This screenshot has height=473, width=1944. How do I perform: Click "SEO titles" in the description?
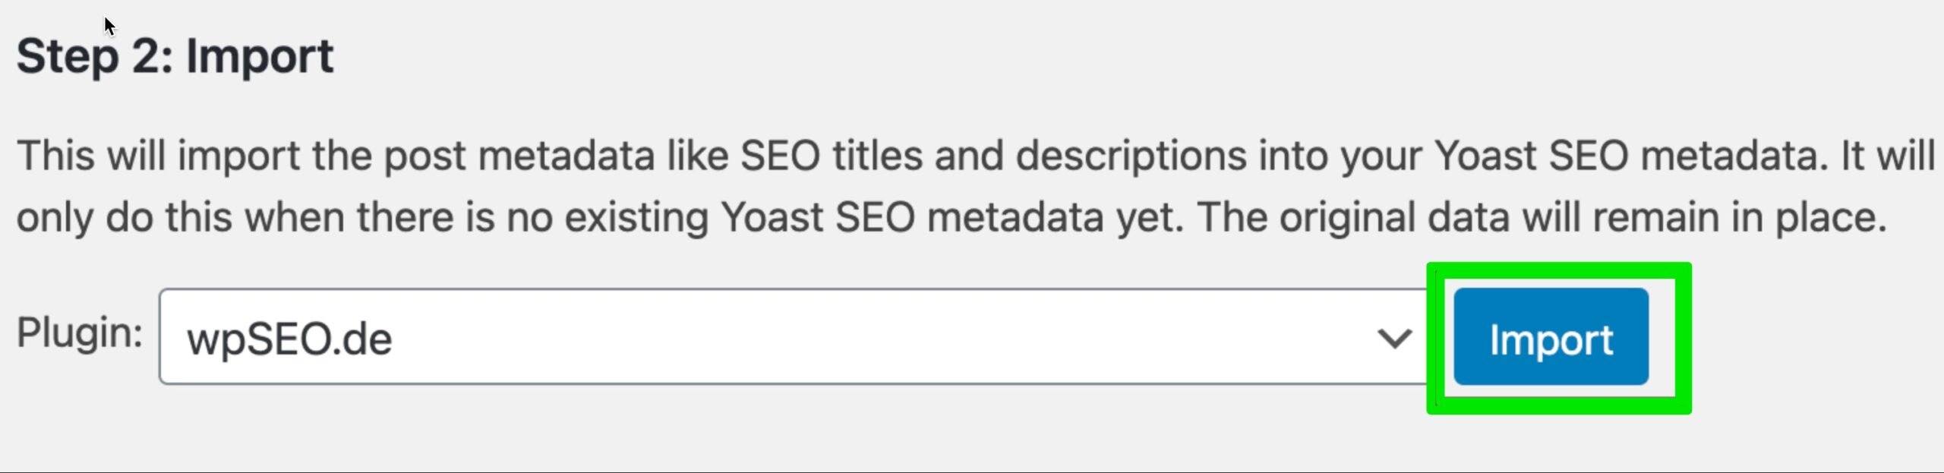831,156
